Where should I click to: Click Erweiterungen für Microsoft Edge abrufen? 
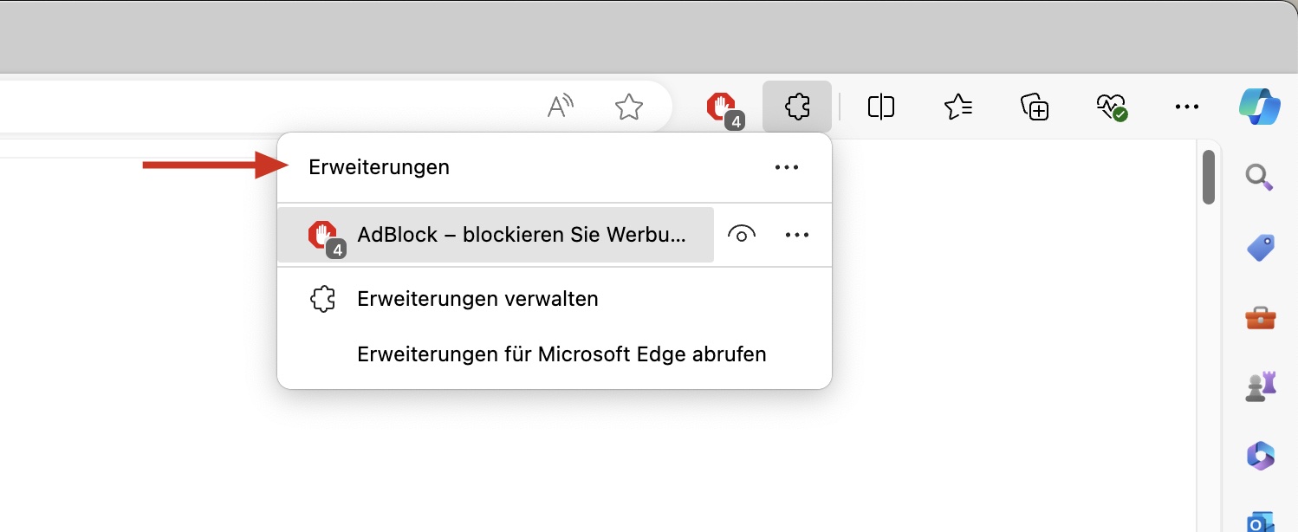pyautogui.click(x=561, y=354)
